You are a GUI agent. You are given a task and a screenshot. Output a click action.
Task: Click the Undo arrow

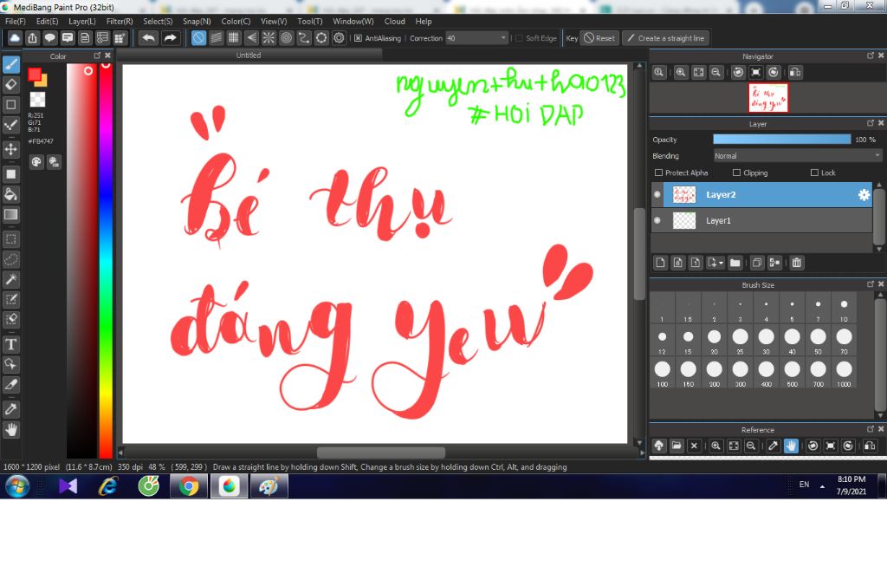click(x=148, y=38)
